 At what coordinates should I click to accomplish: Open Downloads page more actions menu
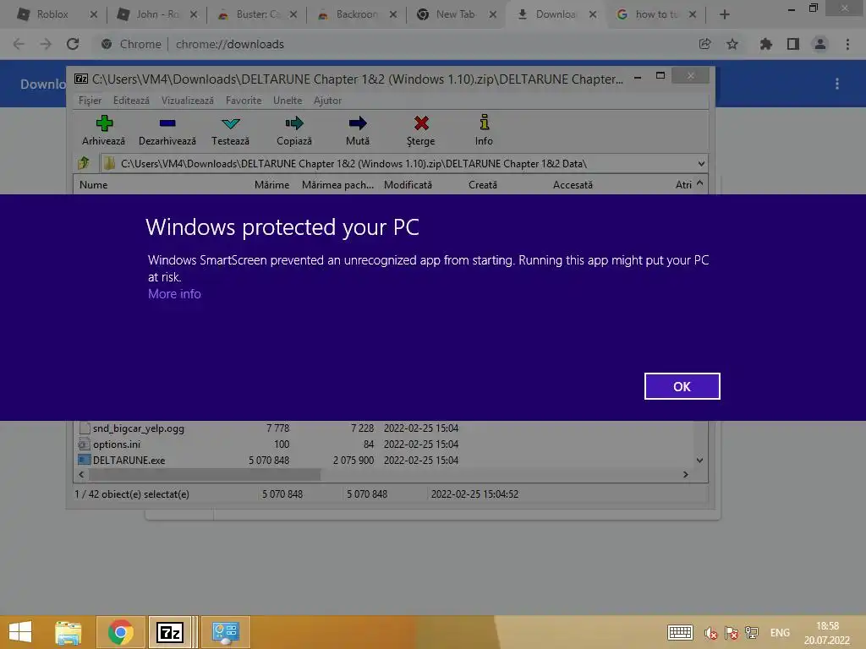(837, 84)
